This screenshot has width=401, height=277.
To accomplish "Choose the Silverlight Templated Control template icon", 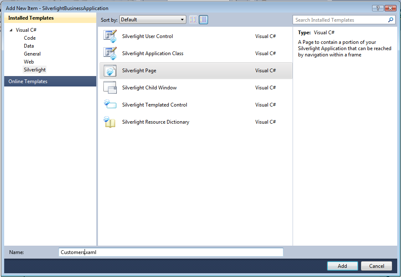I will [x=109, y=105].
